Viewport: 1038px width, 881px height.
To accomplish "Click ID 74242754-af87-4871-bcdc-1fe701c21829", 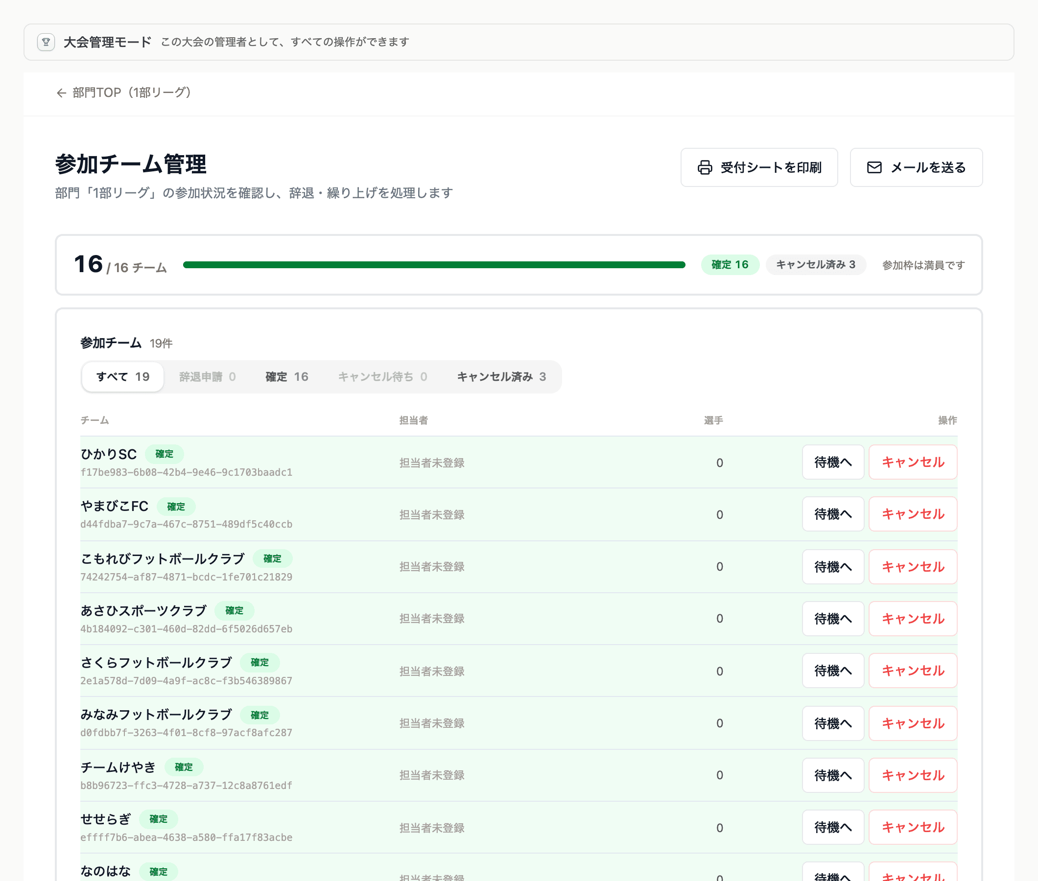I will (187, 578).
